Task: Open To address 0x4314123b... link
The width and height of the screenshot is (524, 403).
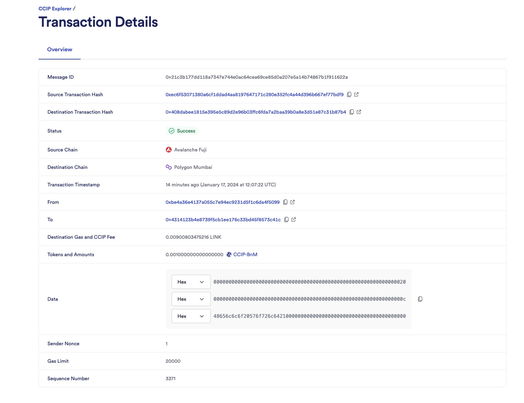Action: [223, 219]
